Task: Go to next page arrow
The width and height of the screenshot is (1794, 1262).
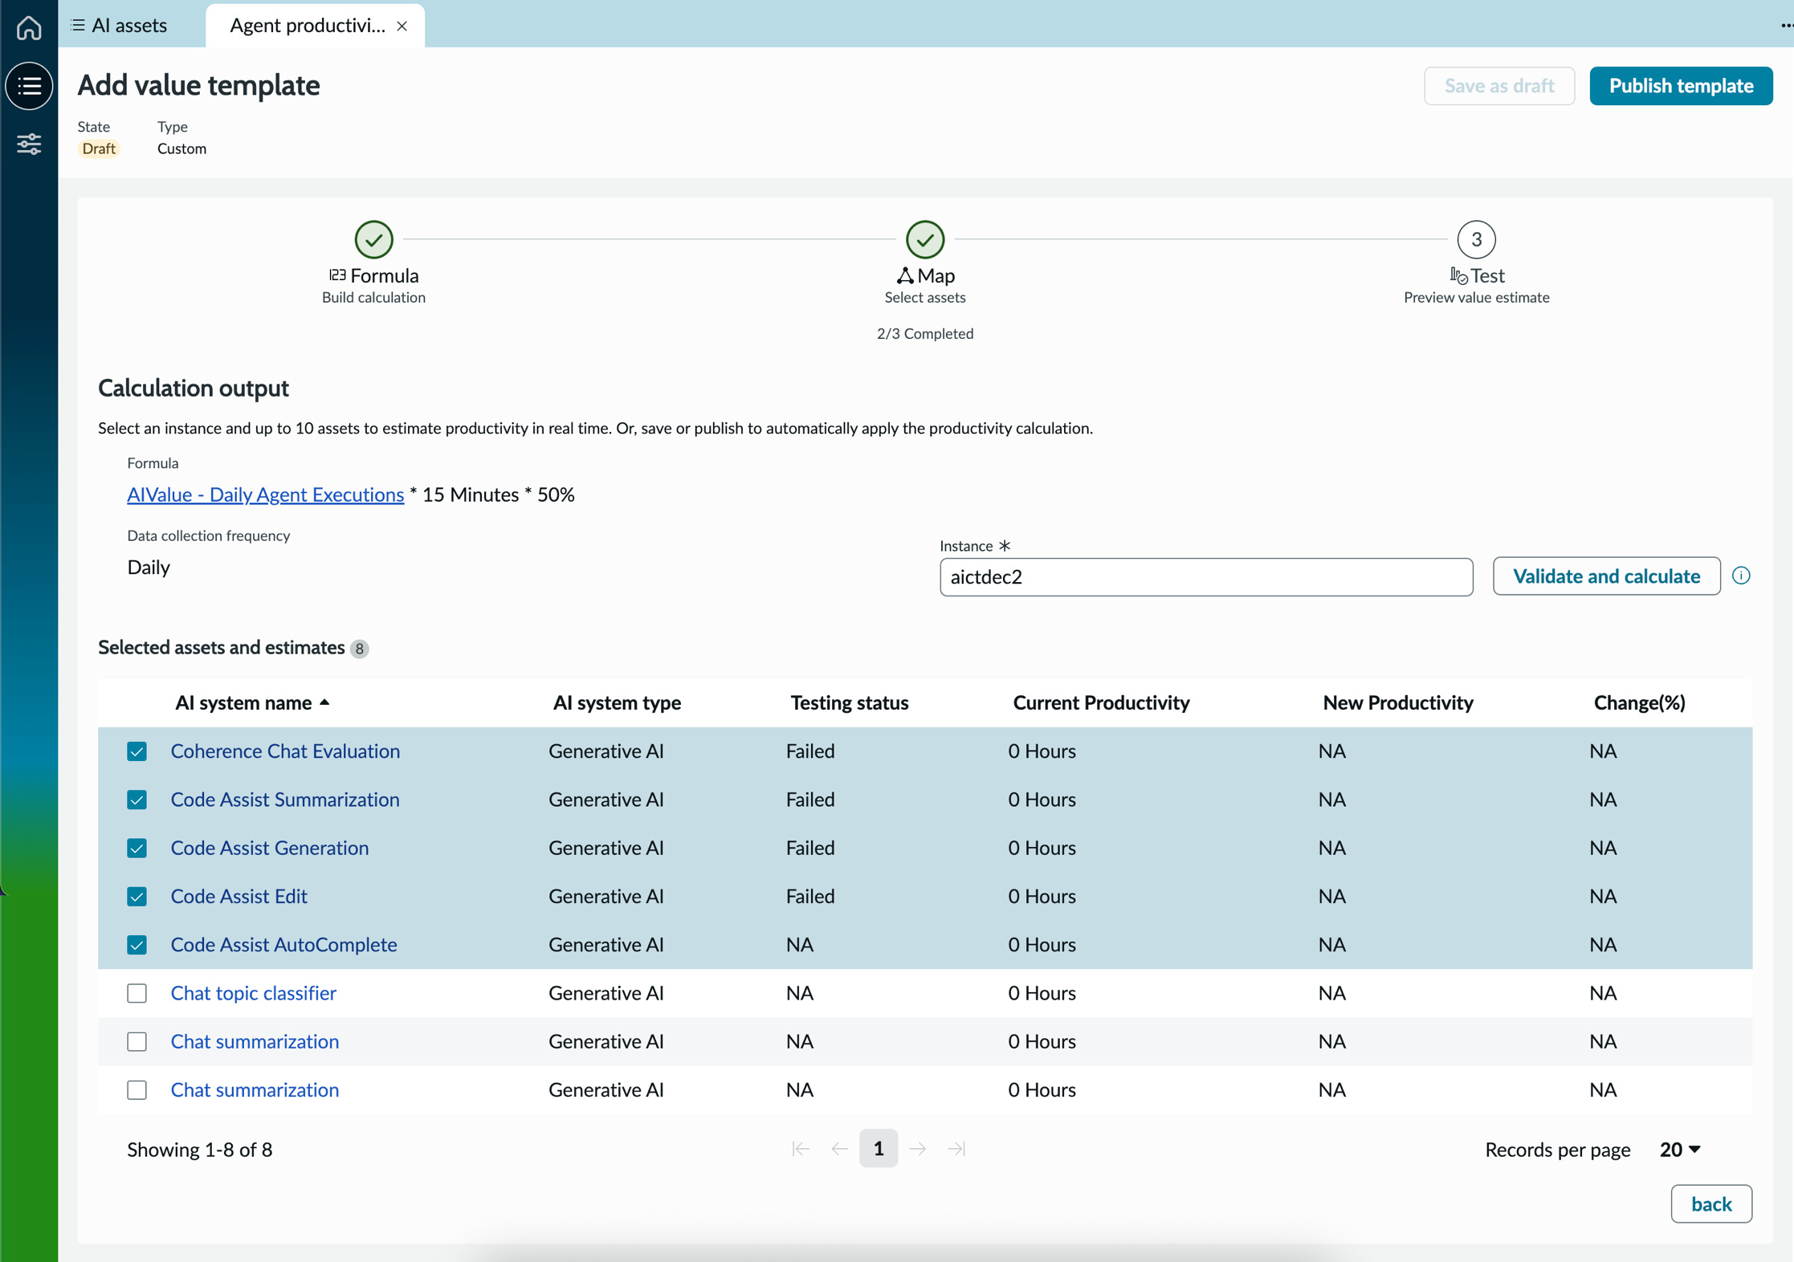Action: point(917,1149)
